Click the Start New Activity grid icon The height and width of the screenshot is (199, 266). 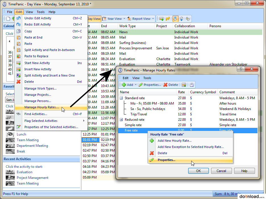18,63
